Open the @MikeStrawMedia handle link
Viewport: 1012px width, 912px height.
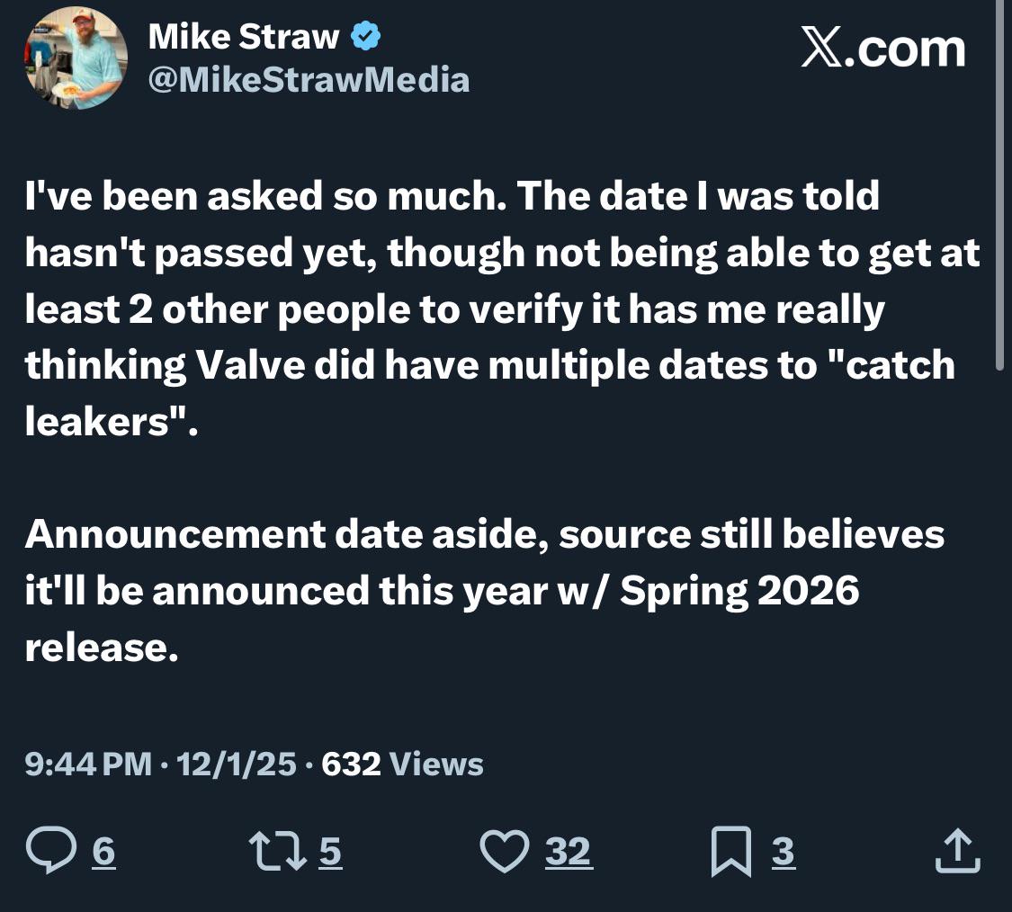308,80
